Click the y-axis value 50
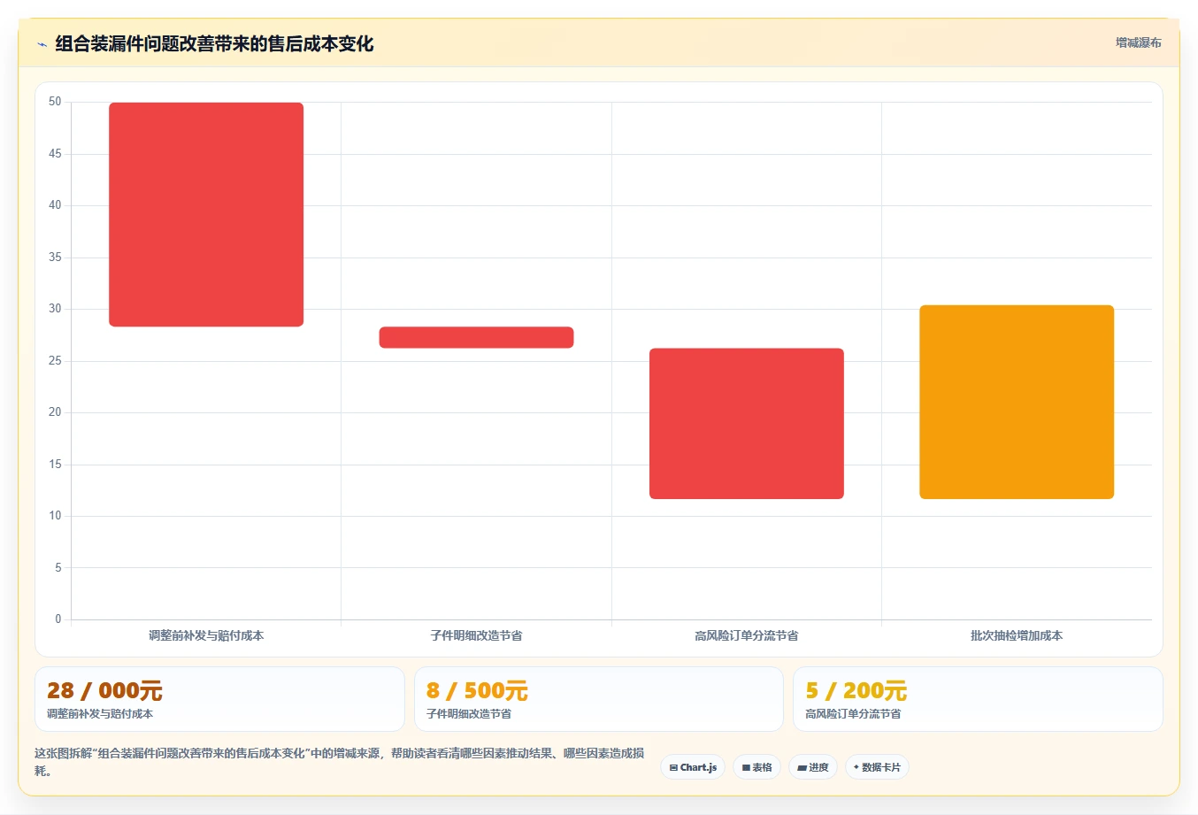The image size is (1198, 815). (x=55, y=102)
